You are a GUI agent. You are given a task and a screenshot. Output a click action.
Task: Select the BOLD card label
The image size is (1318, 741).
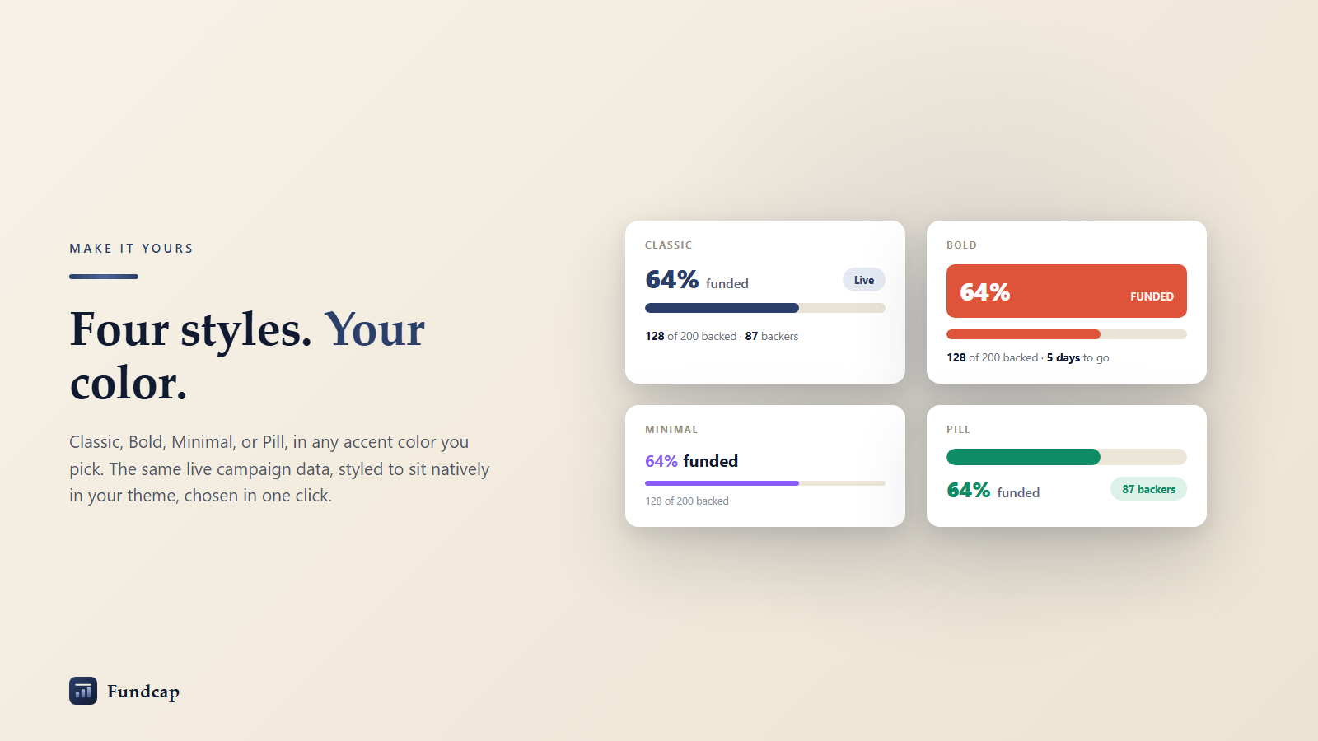(x=961, y=245)
